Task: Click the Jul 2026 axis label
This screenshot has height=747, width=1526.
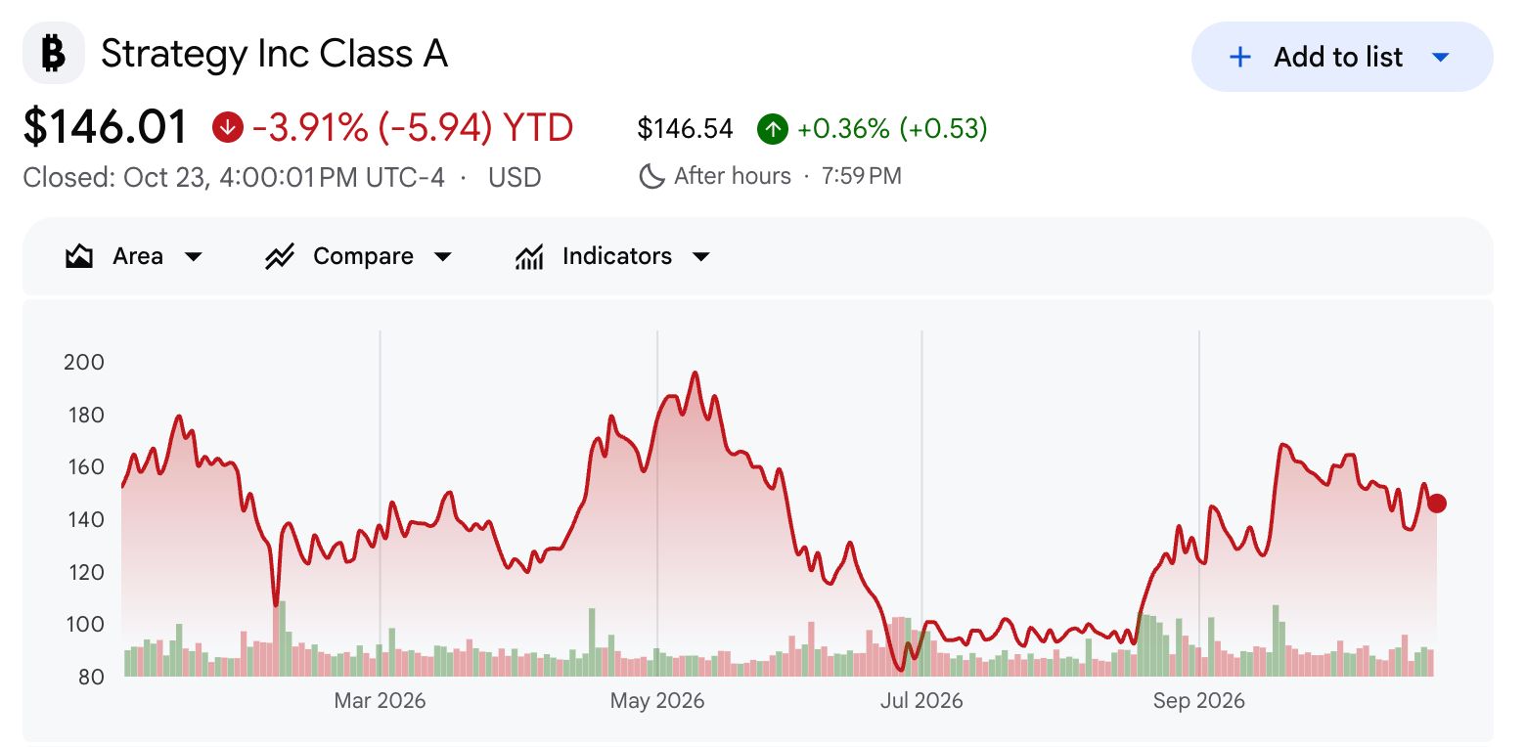Action: coord(921,701)
